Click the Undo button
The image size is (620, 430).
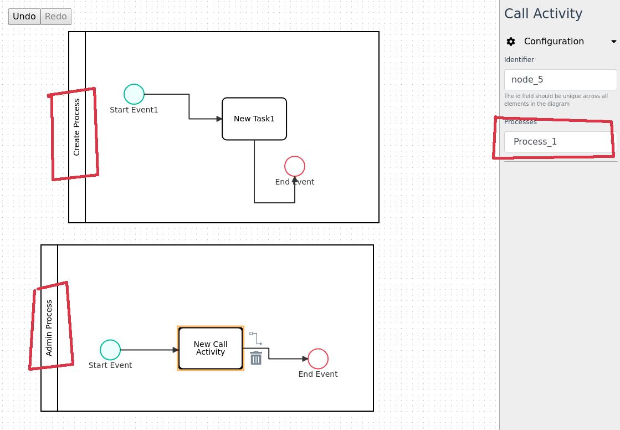pos(24,16)
